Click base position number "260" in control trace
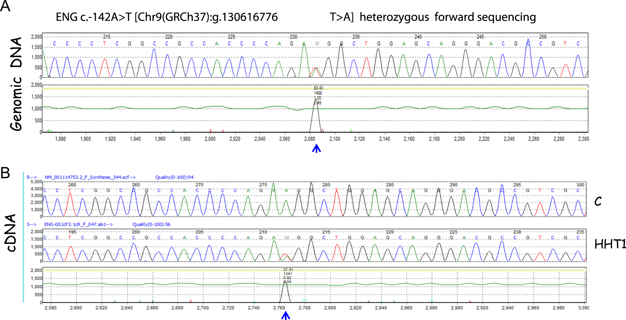Screen dimensions: 626x320 pyautogui.click(x=72, y=185)
